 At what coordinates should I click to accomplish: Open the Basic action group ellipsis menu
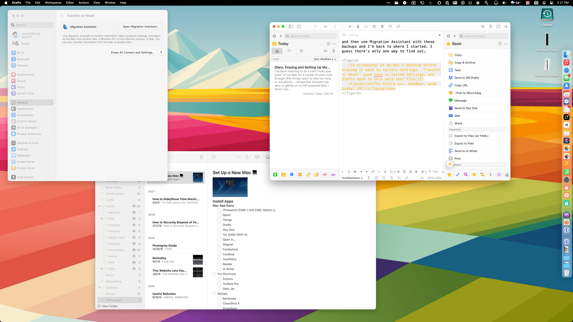(x=506, y=44)
